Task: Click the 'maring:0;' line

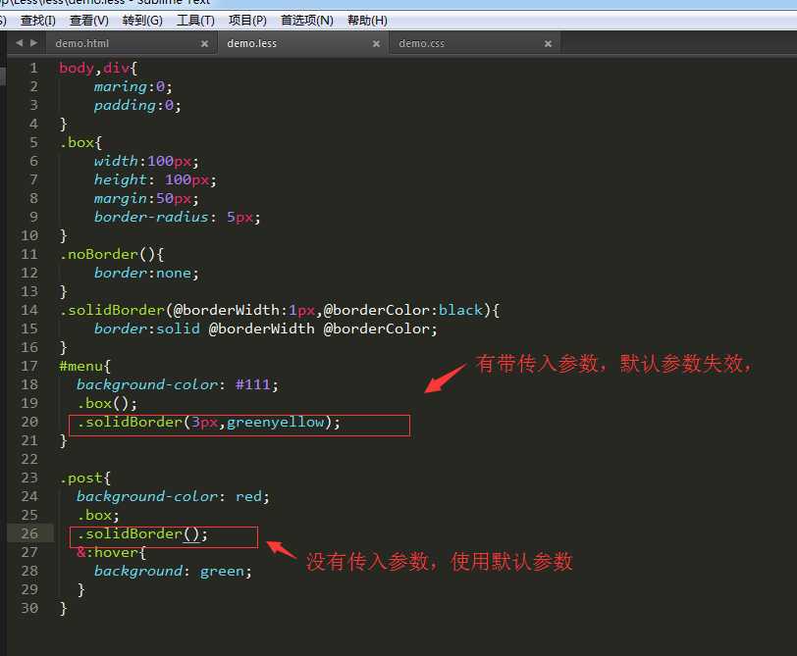Action: (x=133, y=87)
